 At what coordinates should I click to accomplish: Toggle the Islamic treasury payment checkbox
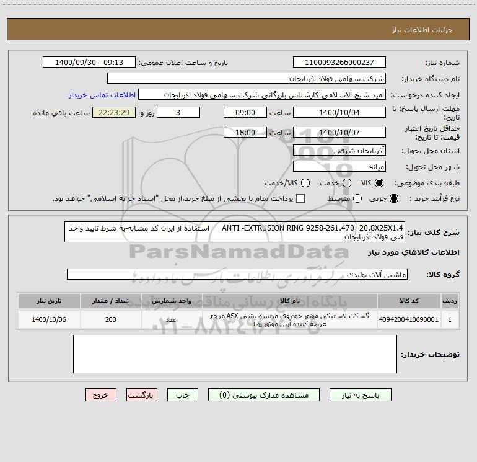pos(300,198)
